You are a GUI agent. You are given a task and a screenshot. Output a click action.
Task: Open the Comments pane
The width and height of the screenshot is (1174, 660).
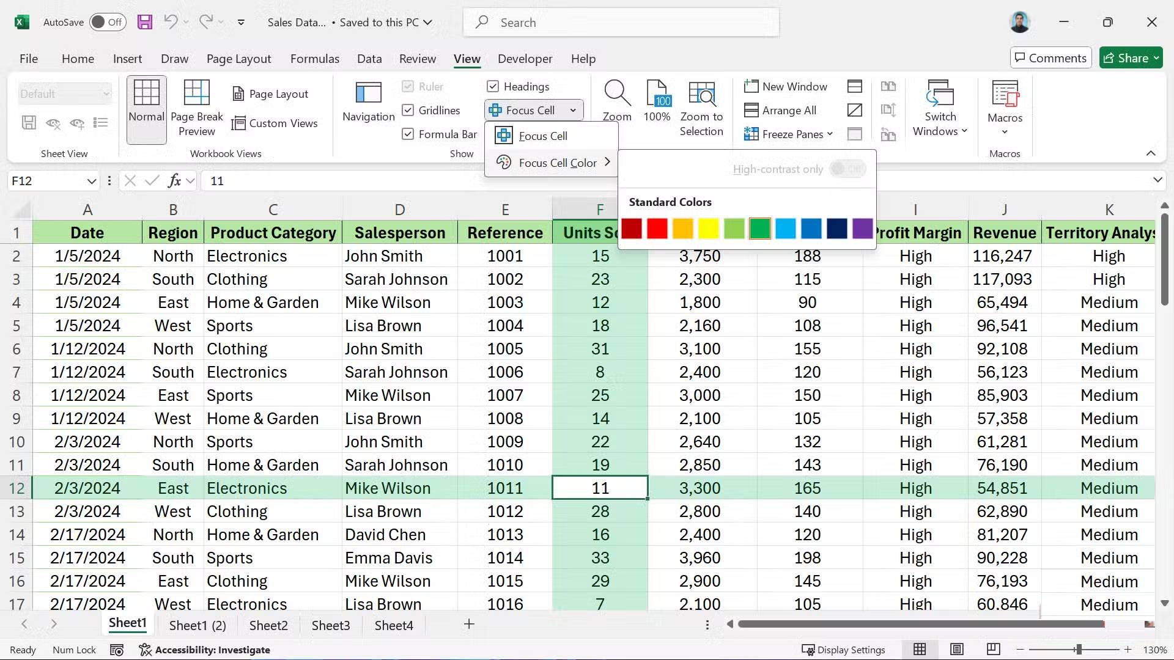pyautogui.click(x=1050, y=57)
